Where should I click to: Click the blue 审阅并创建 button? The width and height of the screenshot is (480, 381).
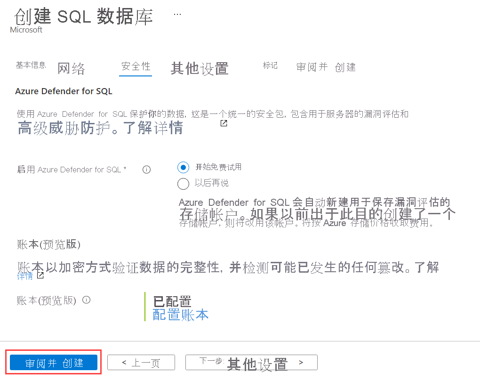click(54, 363)
